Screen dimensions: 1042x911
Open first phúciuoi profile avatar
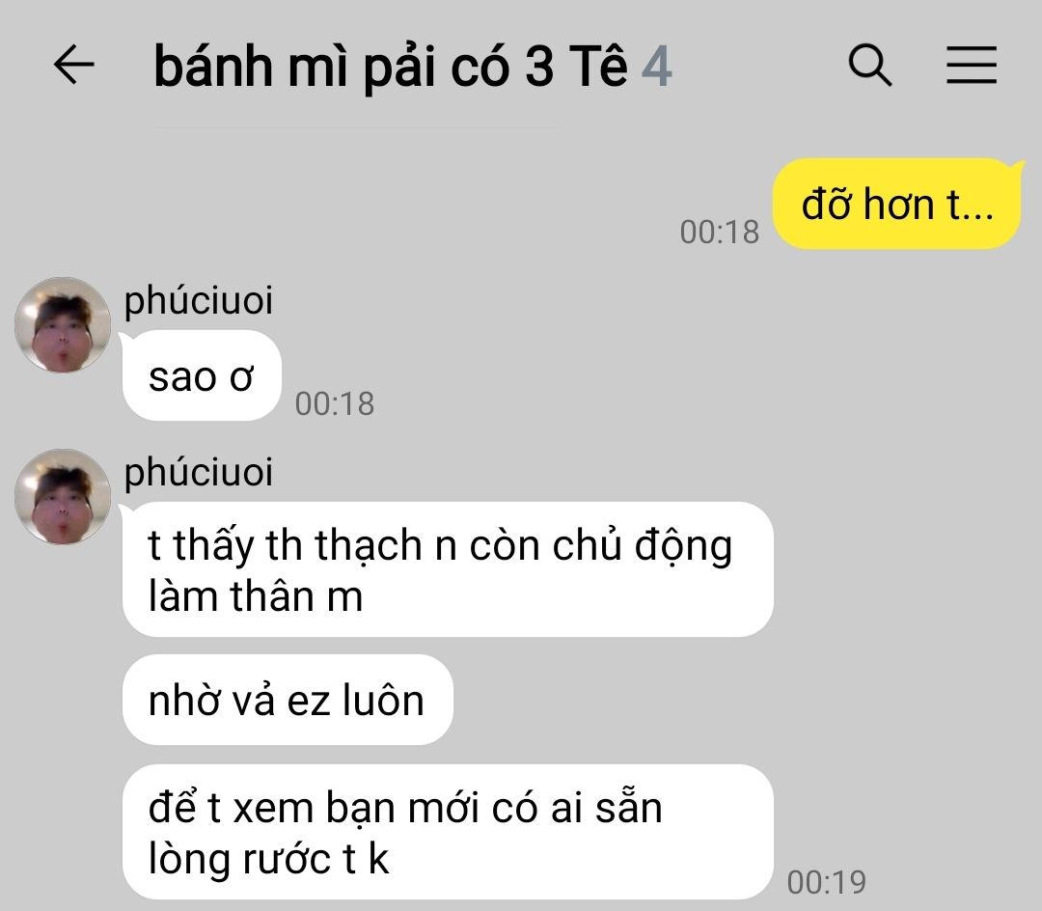coord(63,325)
